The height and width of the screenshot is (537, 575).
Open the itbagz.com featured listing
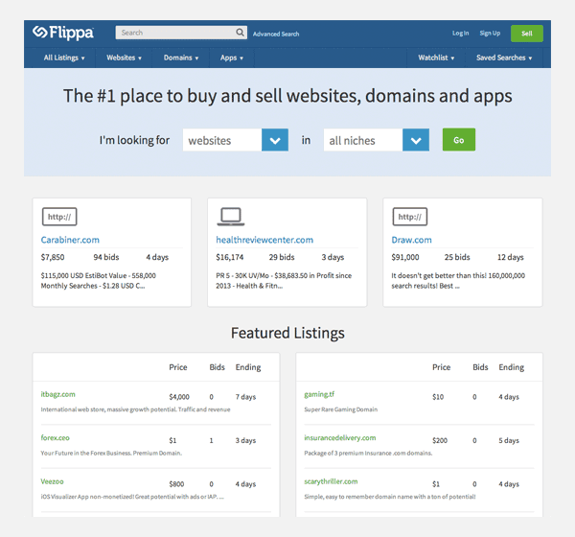57,394
